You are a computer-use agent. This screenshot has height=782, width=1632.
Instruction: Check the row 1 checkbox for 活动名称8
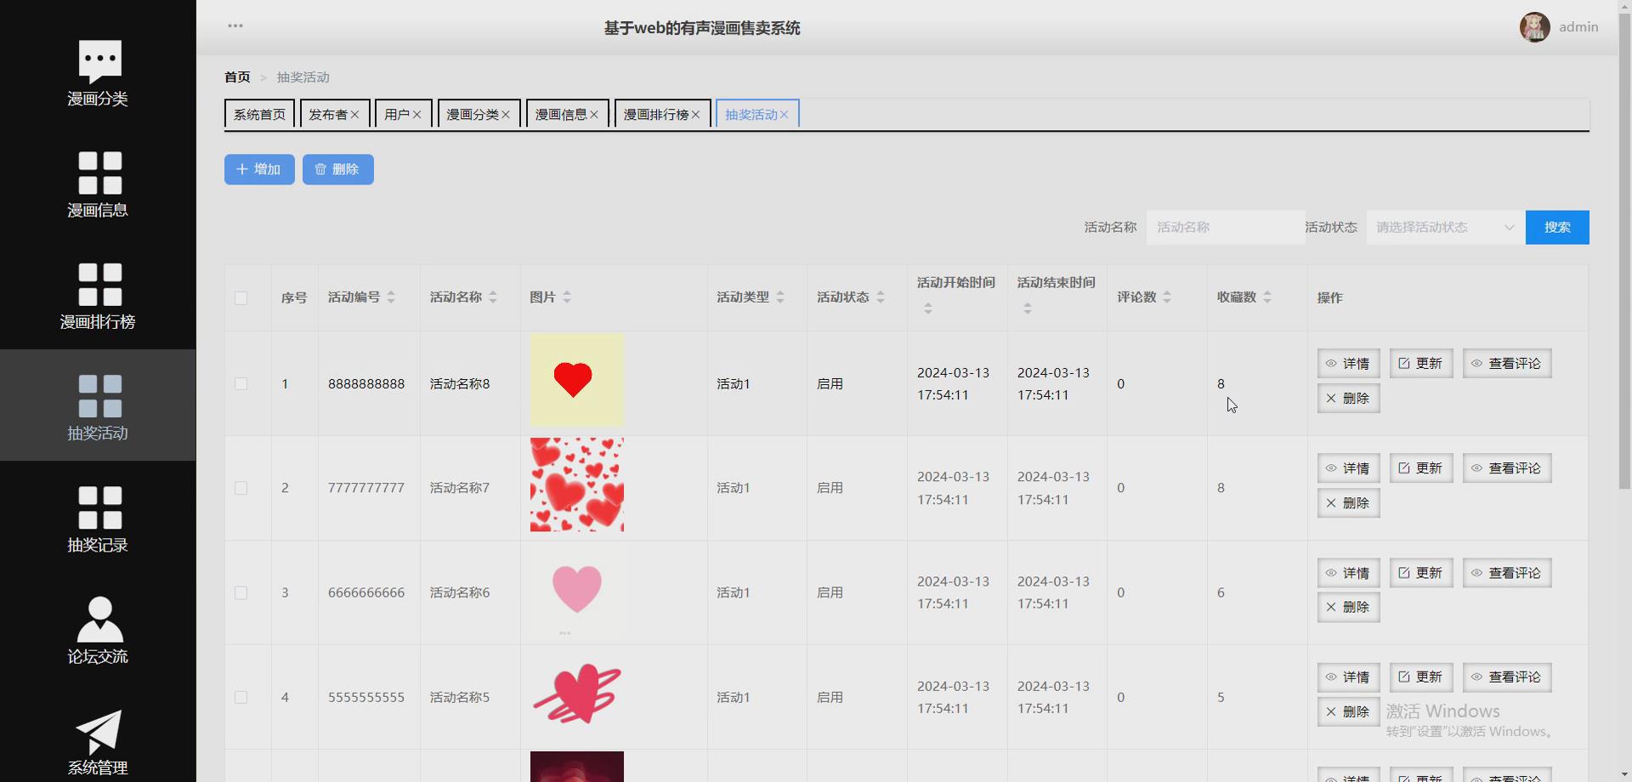tap(241, 384)
